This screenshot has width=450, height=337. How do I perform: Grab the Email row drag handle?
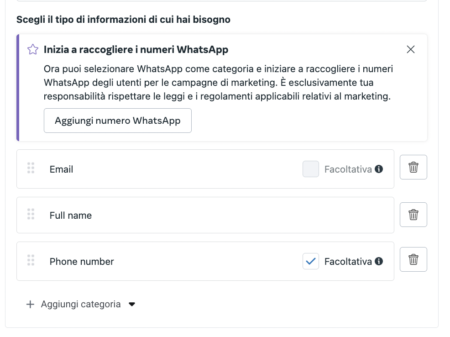(x=31, y=168)
